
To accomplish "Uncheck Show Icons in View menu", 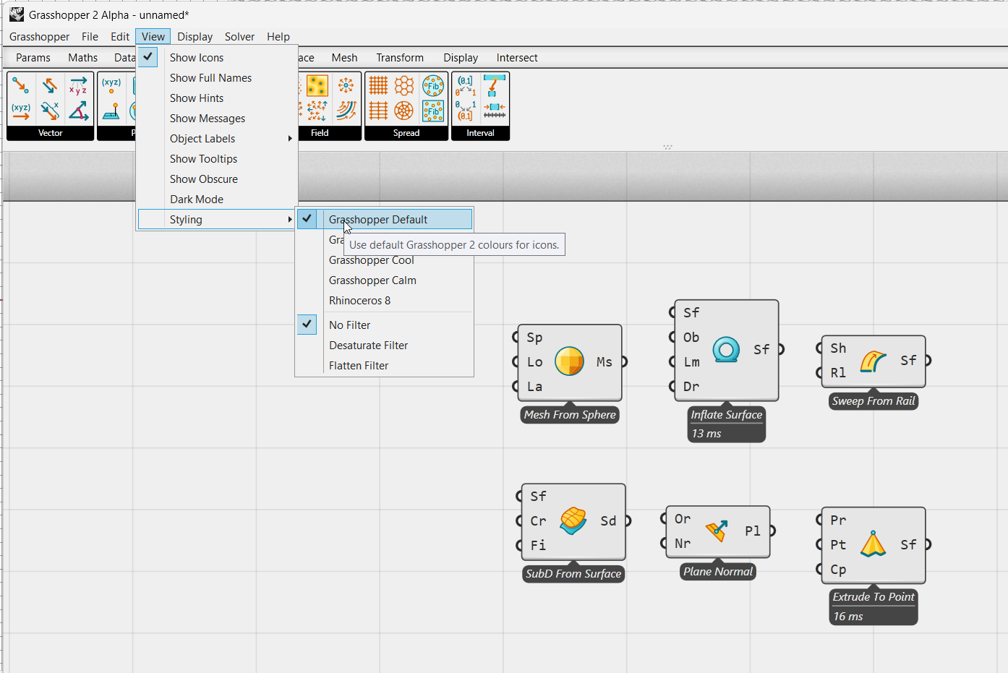I will click(x=217, y=57).
